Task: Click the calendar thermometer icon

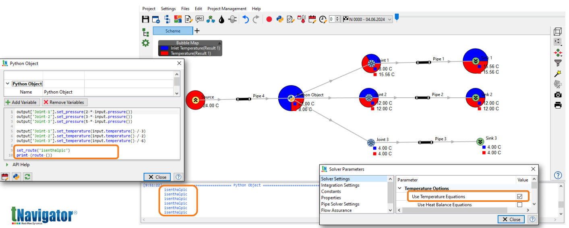Action: click(x=302, y=19)
